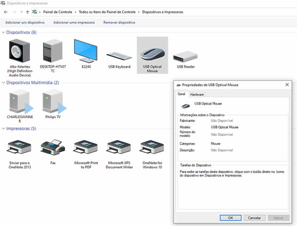Collapse the Dispositivos (6) section
The width and height of the screenshot is (297, 226).
click(x=3, y=33)
